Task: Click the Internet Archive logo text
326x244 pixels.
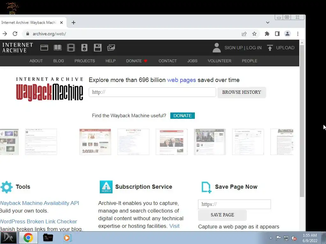Action: [x=18, y=48]
